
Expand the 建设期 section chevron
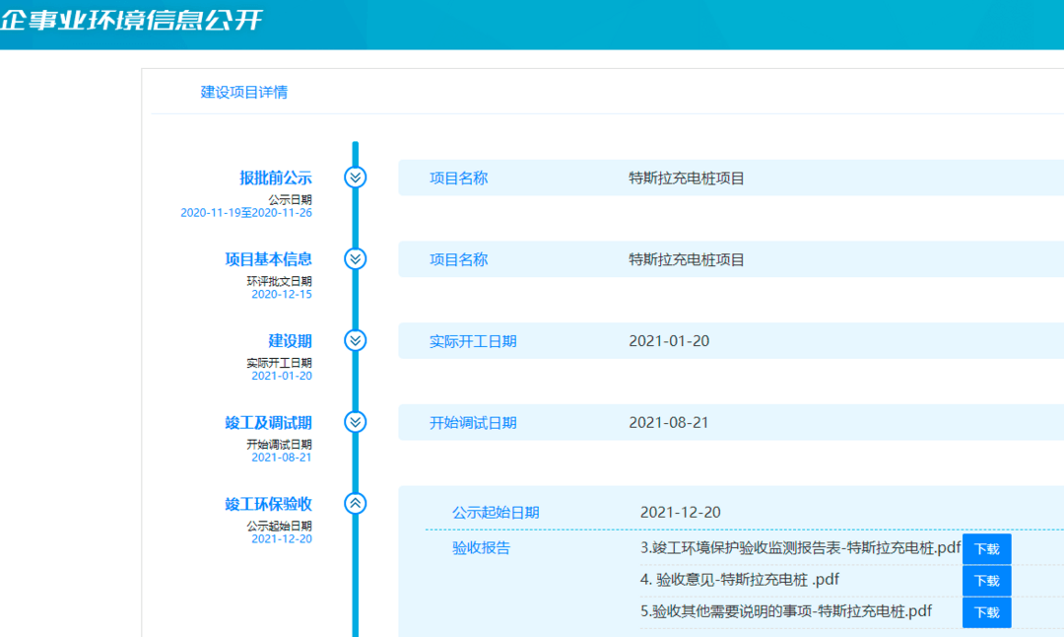(355, 340)
